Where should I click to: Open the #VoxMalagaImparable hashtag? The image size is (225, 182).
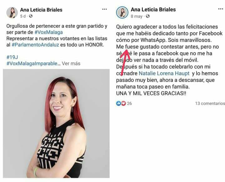[x=33, y=63]
